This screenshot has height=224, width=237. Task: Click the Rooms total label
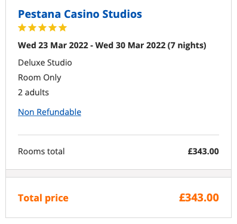[x=41, y=151]
